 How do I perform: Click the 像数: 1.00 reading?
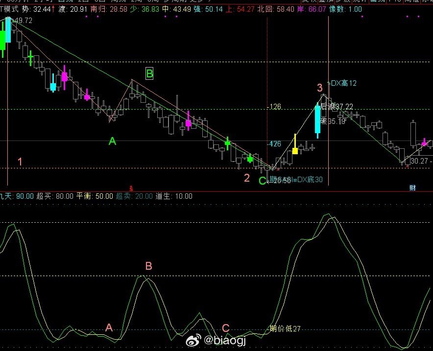345,9
